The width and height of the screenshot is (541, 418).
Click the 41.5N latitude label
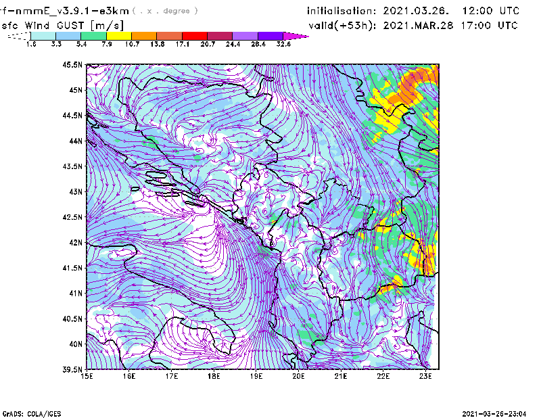click(72, 268)
